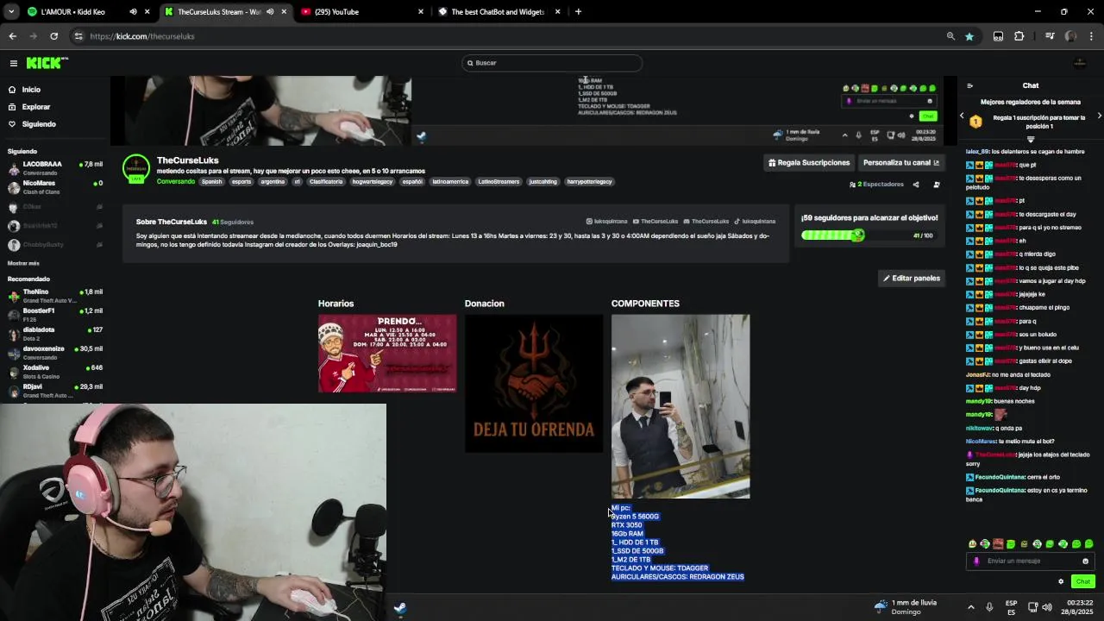Viewport: 1104px width, 621px height.
Task: Open the browser three-dot menu
Action: (x=1092, y=36)
